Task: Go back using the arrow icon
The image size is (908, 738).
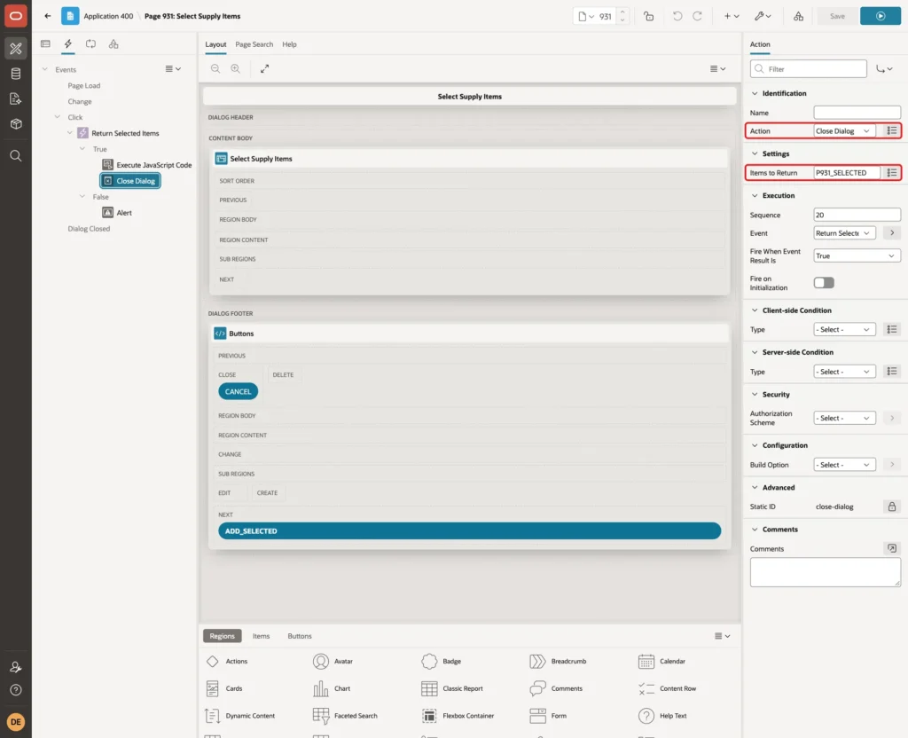Action: [x=48, y=16]
